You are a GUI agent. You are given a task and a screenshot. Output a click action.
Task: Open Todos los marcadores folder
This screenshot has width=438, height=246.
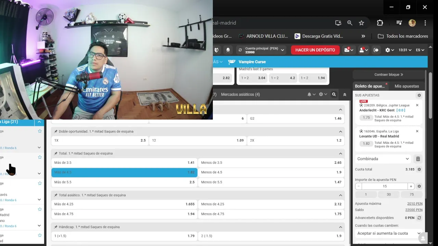[x=403, y=36]
